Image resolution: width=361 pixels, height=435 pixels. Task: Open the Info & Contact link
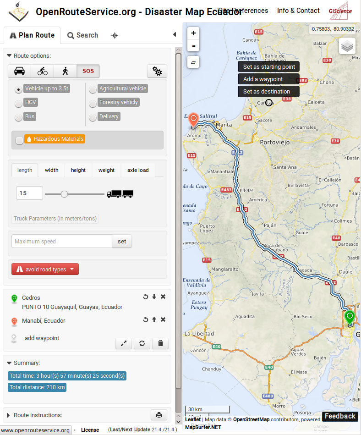click(298, 11)
